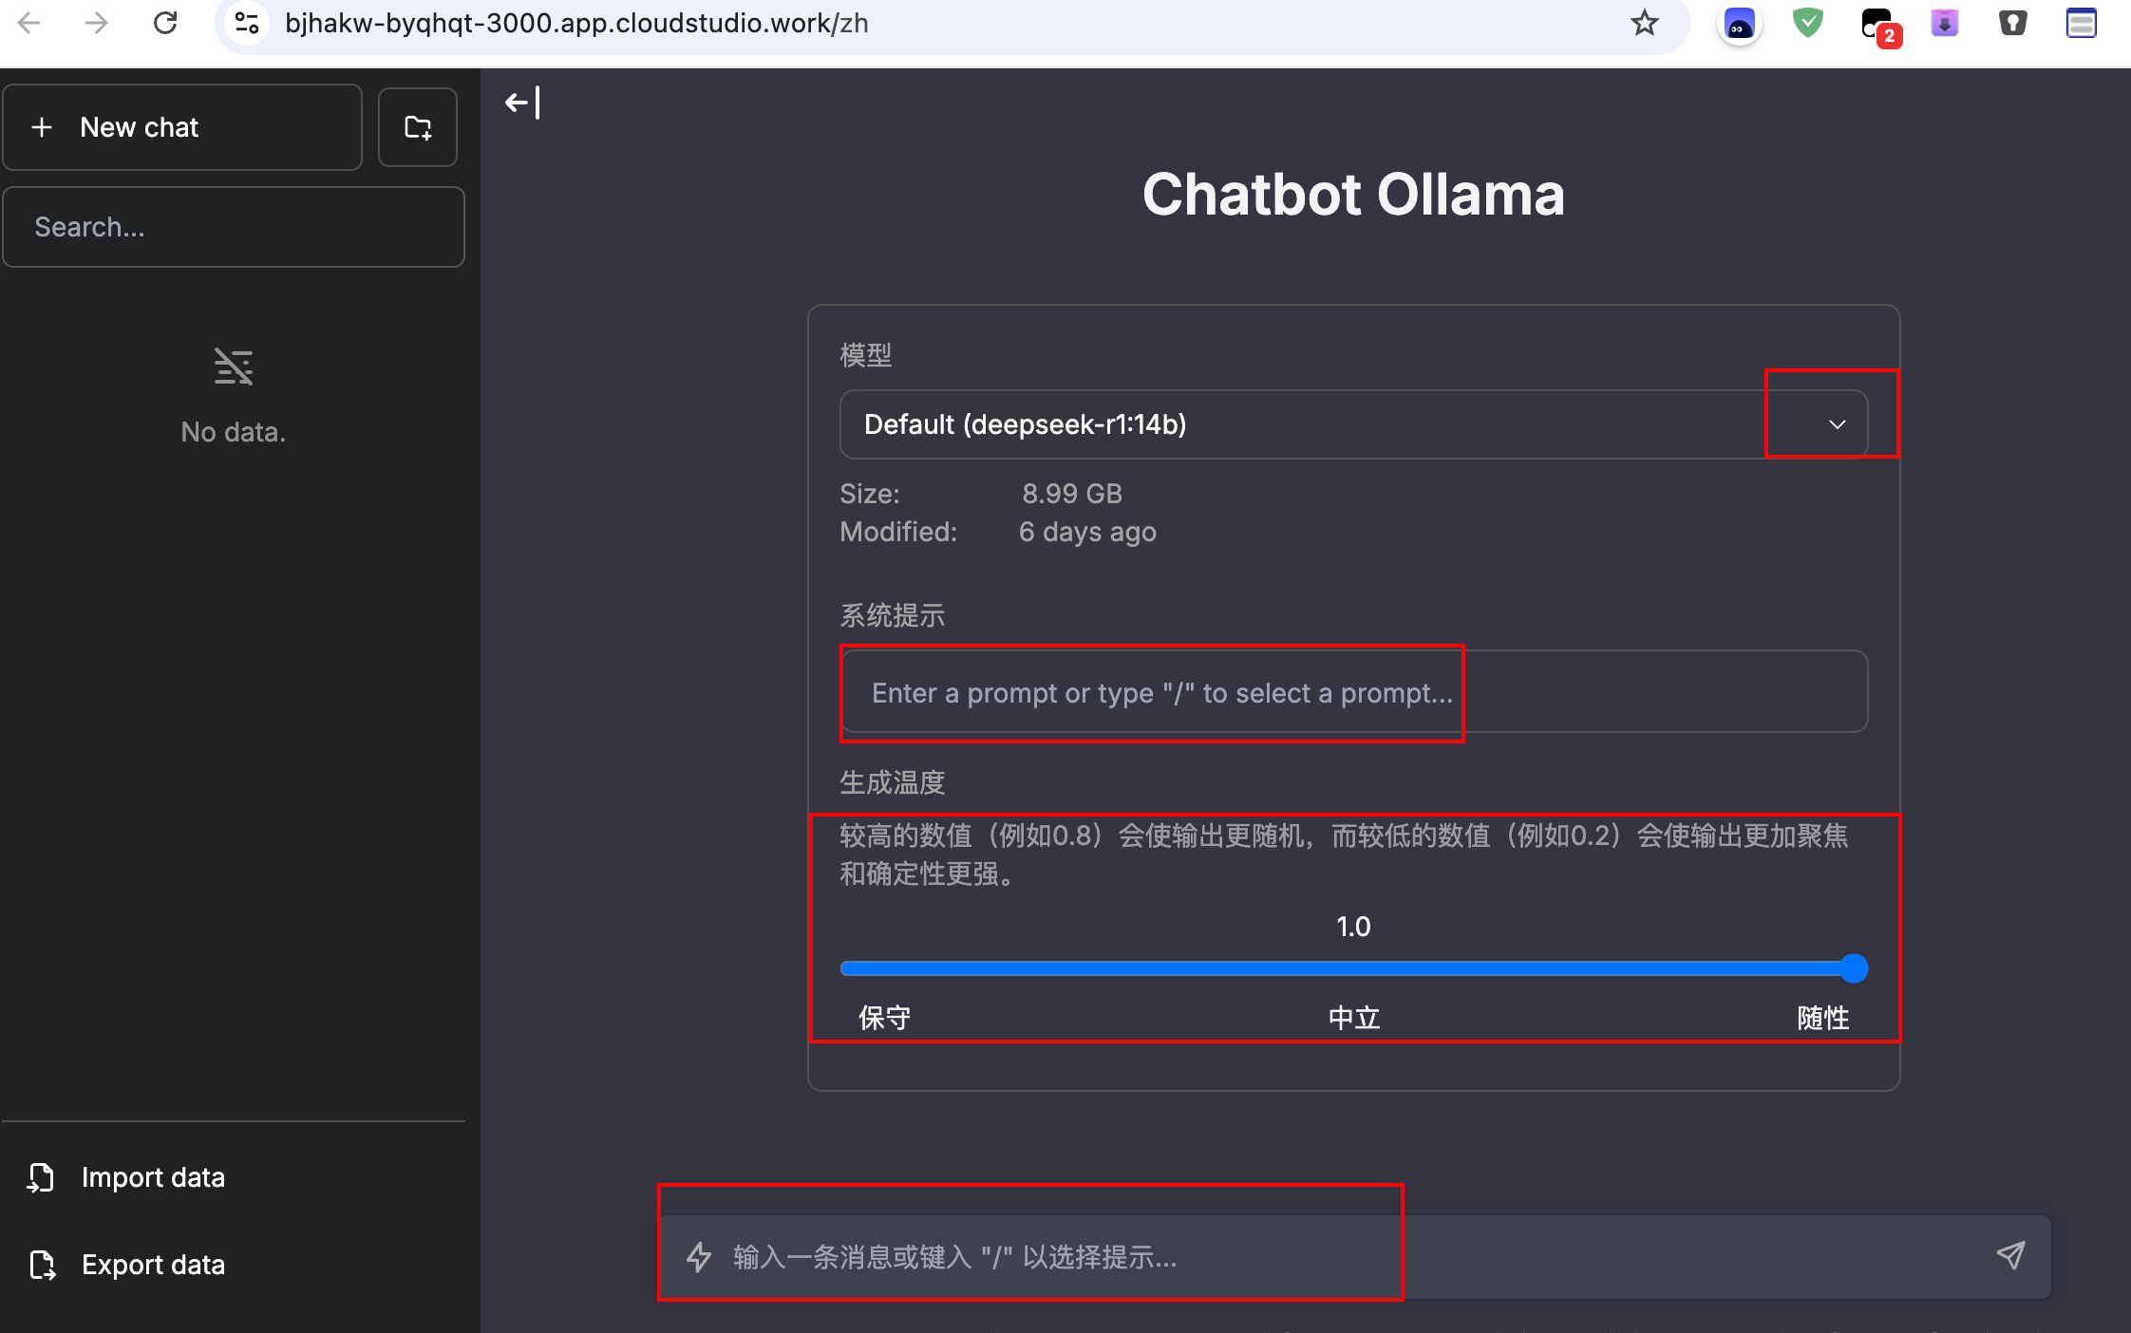This screenshot has height=1333, width=2131.
Task: Open the green shield browser extension
Action: pos(1807,23)
